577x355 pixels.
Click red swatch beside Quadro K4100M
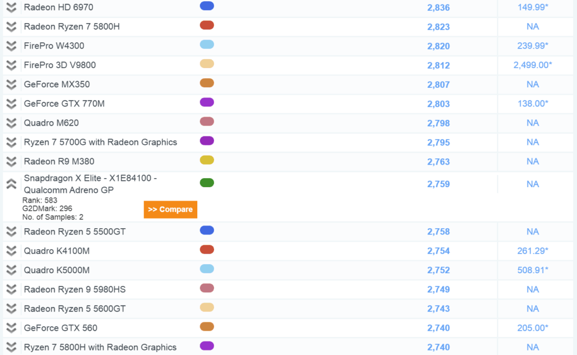207,250
